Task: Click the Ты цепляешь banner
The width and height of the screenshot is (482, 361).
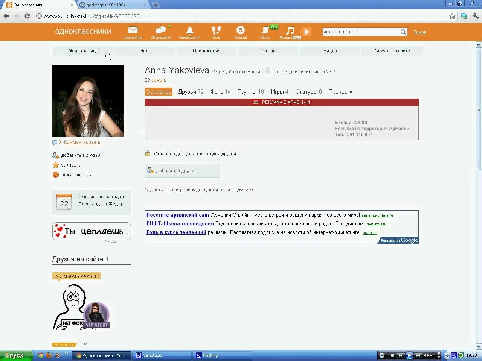Action: (92, 231)
